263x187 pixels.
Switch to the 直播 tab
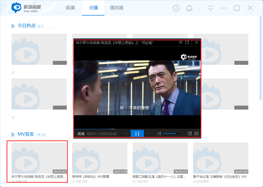point(70,8)
